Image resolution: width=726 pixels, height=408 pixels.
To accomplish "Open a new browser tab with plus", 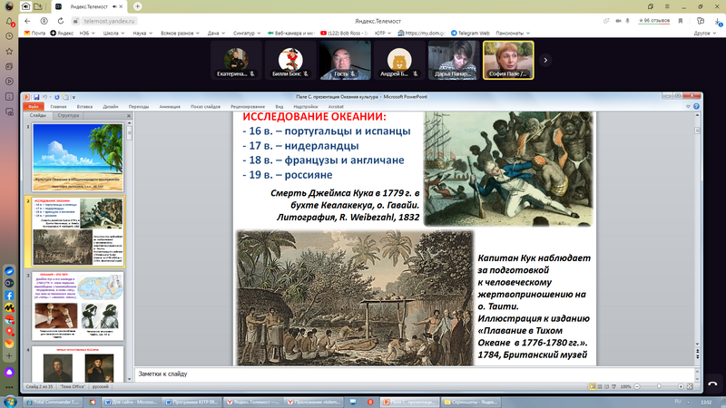I will point(138,6).
